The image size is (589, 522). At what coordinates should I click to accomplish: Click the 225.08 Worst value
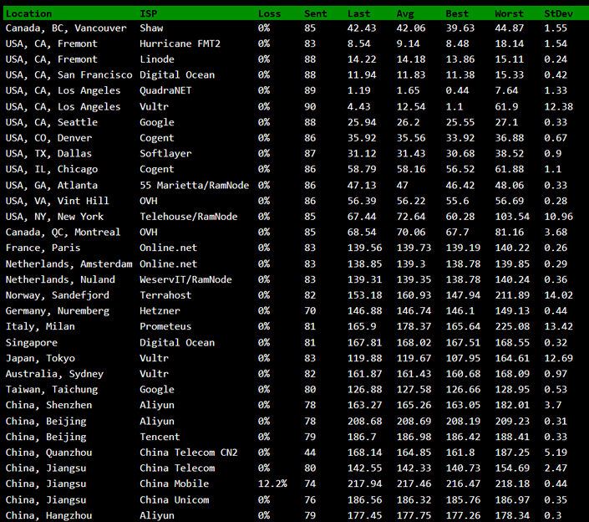point(512,326)
